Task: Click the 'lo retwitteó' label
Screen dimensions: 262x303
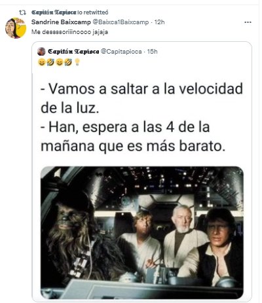Action: [x=93, y=12]
